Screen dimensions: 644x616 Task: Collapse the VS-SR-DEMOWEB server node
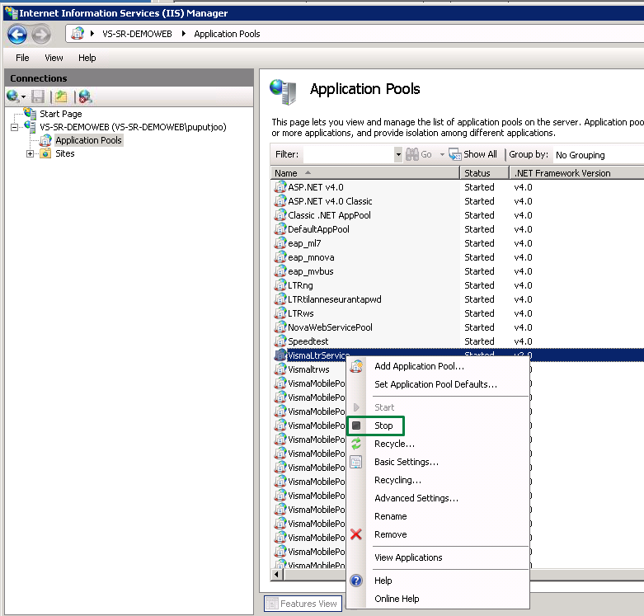[14, 127]
